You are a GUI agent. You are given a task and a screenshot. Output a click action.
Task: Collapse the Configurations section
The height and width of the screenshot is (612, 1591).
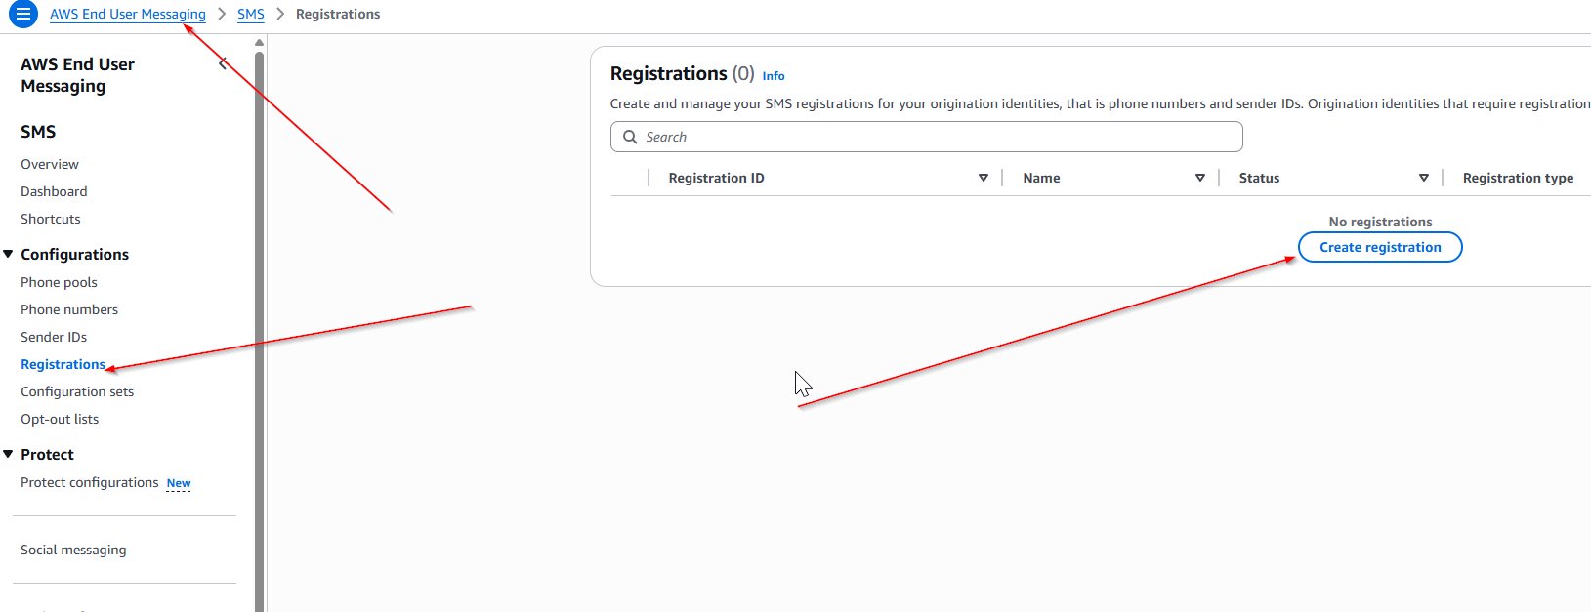[9, 254]
